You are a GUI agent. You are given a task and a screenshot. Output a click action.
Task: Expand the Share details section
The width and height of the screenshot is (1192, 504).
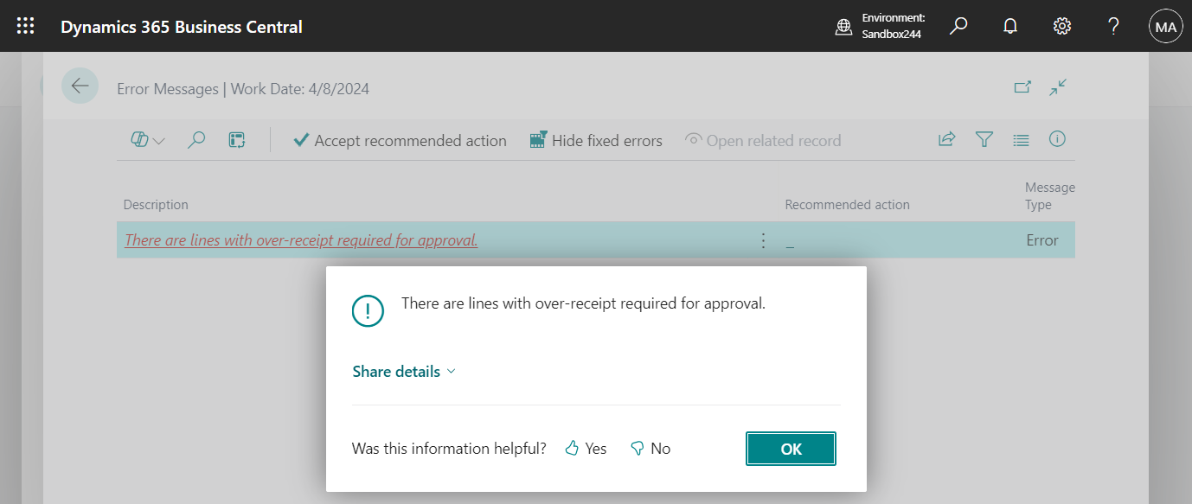point(403,371)
